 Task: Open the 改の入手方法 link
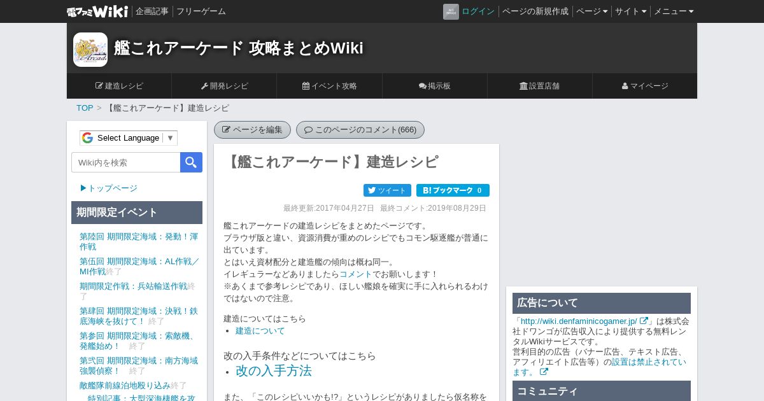274,371
